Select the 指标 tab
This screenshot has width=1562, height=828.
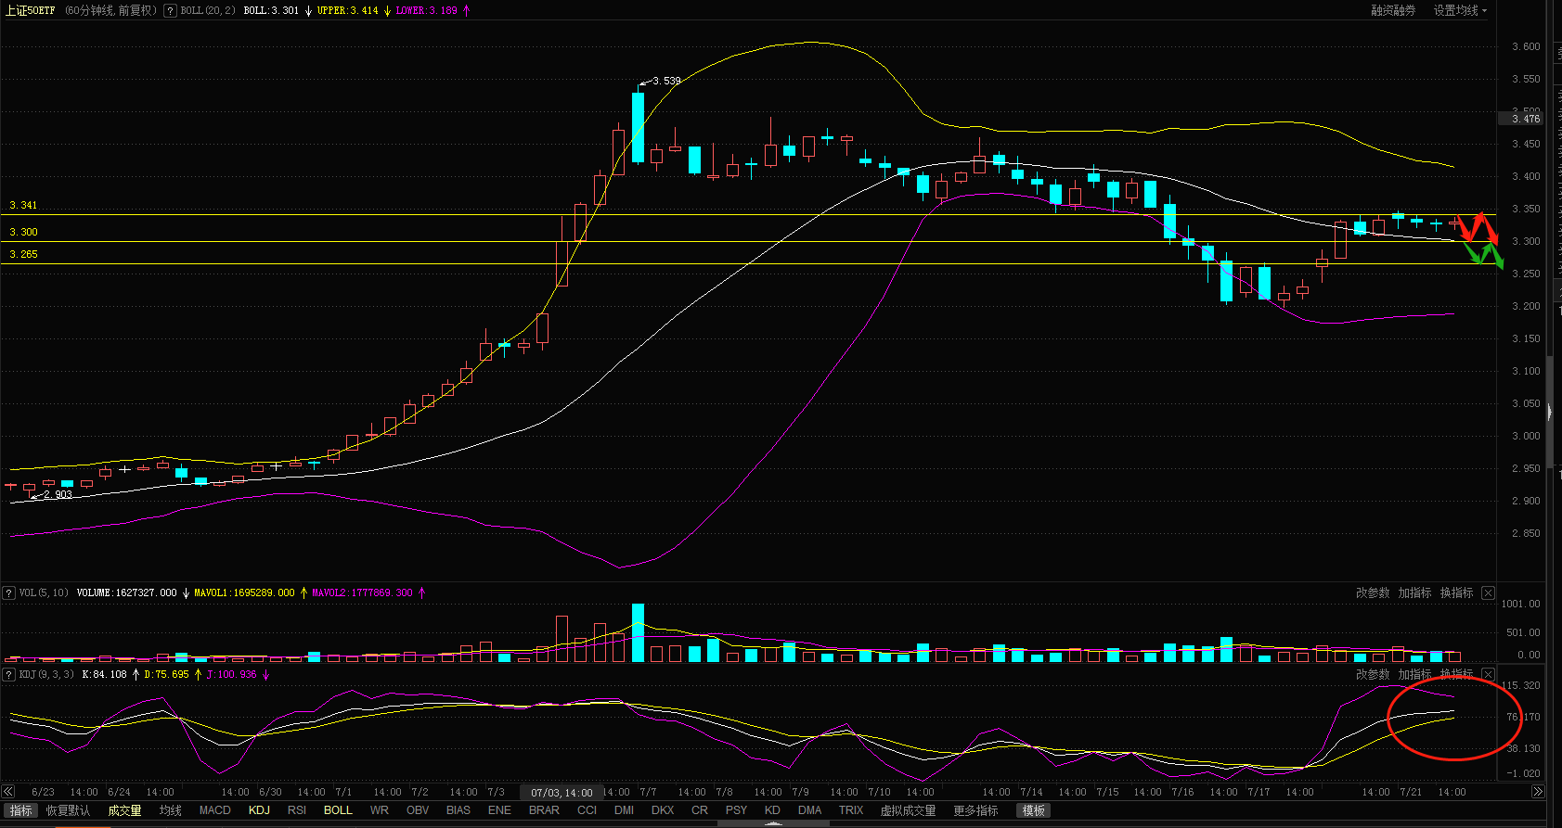[20, 810]
